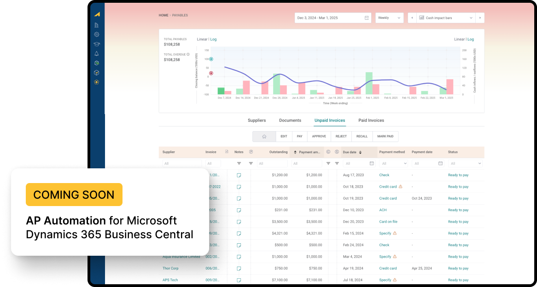Open filter icon under circled P column
This screenshot has height=287, width=537.
(251, 164)
